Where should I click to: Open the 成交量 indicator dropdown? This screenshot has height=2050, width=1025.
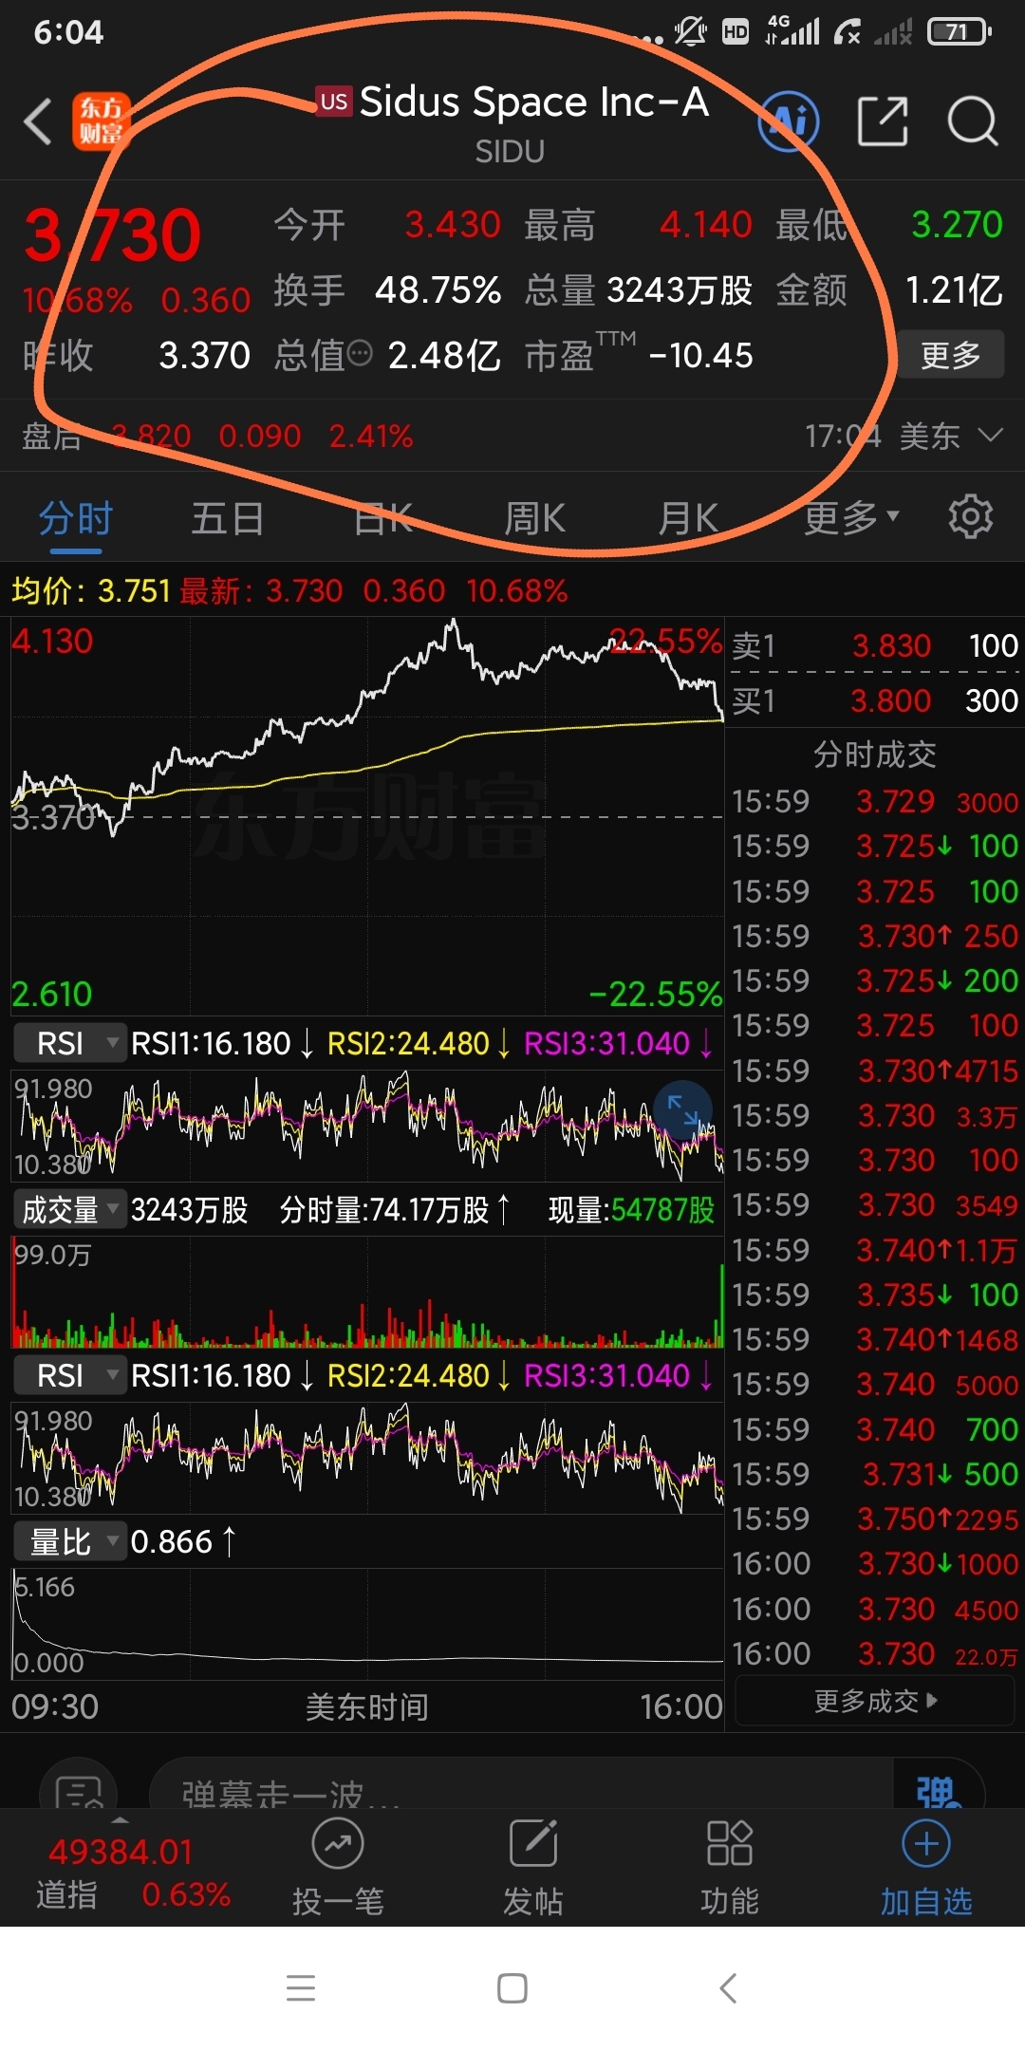tap(69, 1209)
